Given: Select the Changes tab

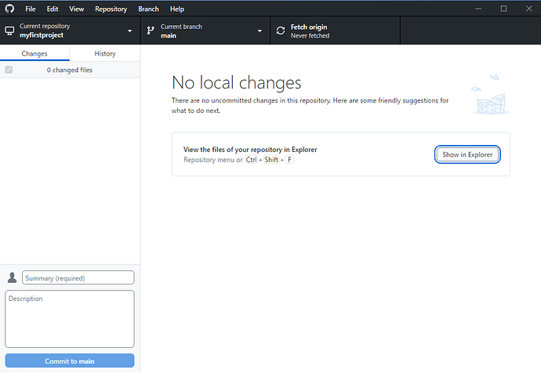Looking at the screenshot, I should tap(34, 53).
